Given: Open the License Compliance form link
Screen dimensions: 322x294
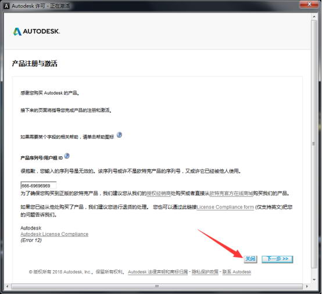Looking at the screenshot, I should [x=226, y=207].
